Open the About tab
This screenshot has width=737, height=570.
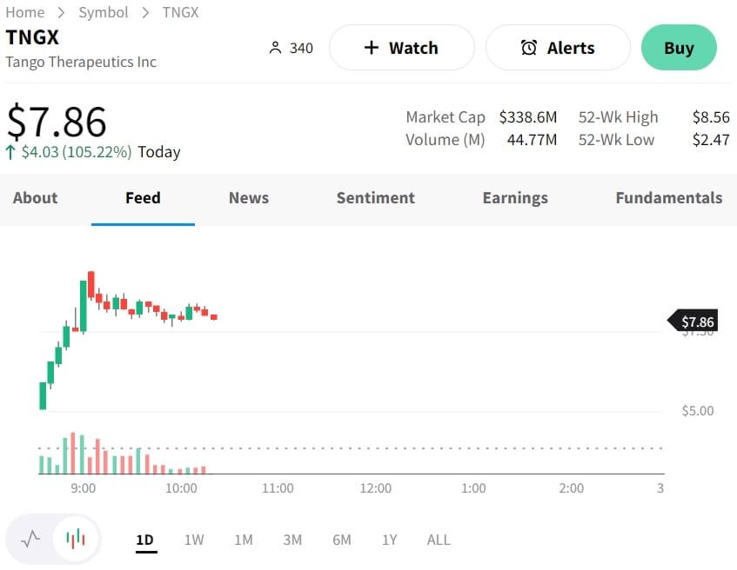(x=36, y=198)
